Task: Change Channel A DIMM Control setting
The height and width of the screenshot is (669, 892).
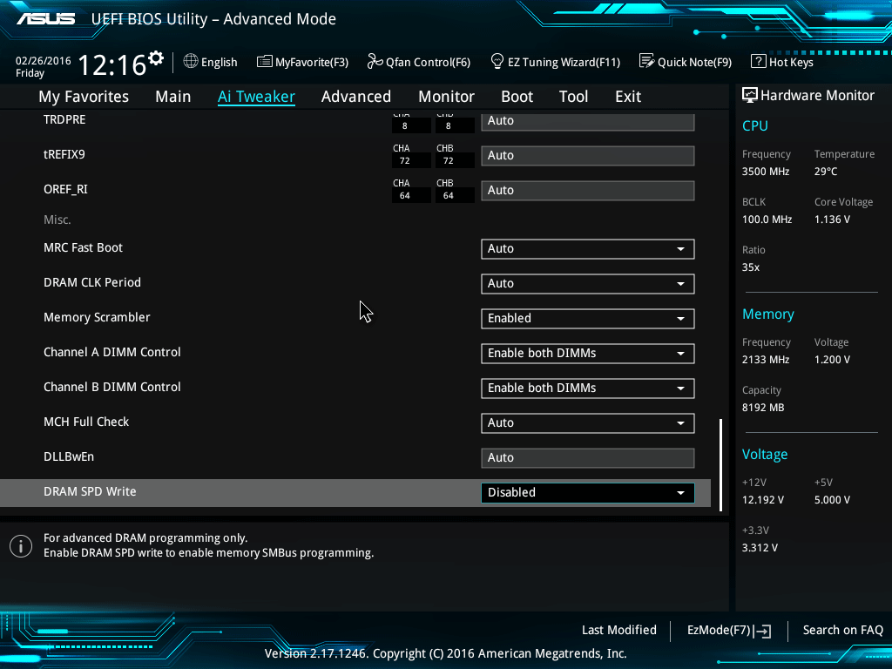Action: coord(587,354)
